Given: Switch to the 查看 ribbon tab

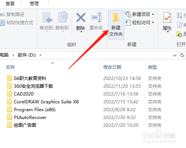Looking at the screenshot, I should point(10,3).
